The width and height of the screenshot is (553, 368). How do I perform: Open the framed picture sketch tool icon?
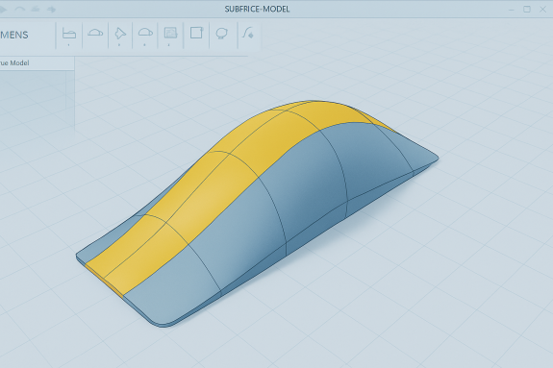click(170, 33)
